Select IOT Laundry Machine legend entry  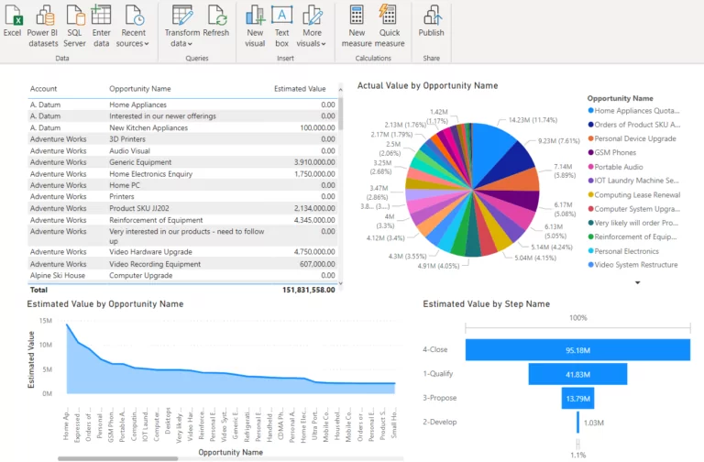[x=633, y=181]
